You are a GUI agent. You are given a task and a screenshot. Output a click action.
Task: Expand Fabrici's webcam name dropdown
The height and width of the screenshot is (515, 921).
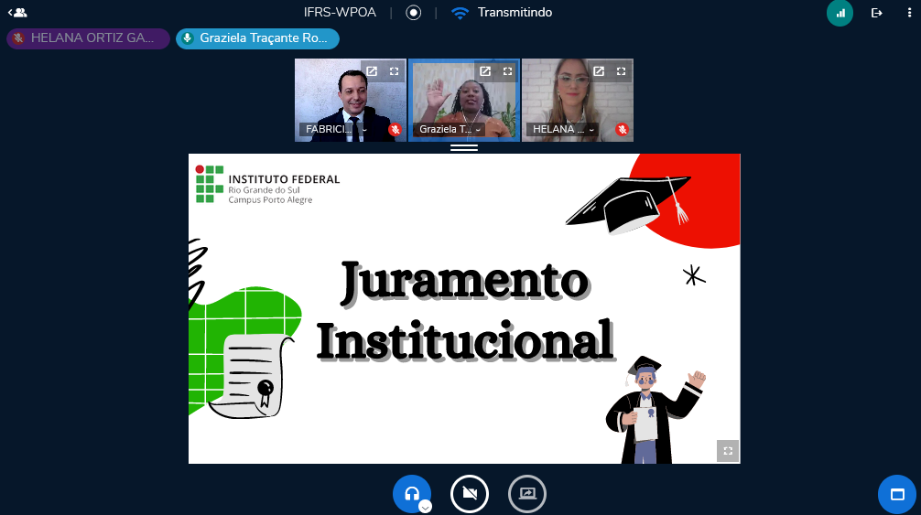point(364,130)
